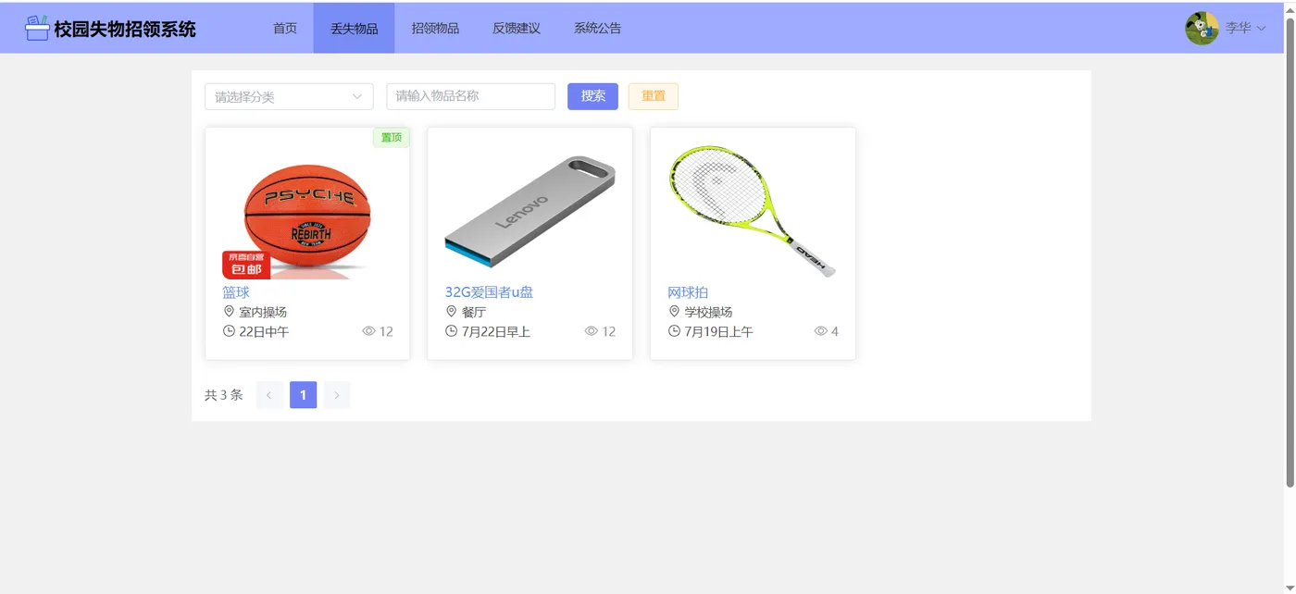Open the 反馈建议 menu item
The width and height of the screenshot is (1296, 594).
point(517,28)
